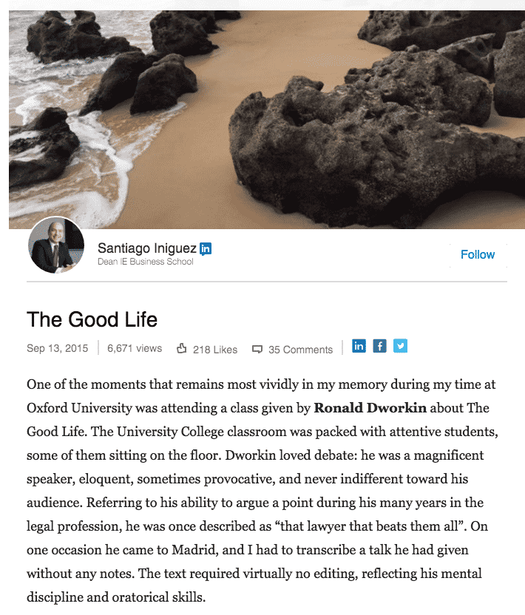This screenshot has height=615, width=525.
Task: Click the Dean IE Business School subtitle
Action: [x=146, y=262]
